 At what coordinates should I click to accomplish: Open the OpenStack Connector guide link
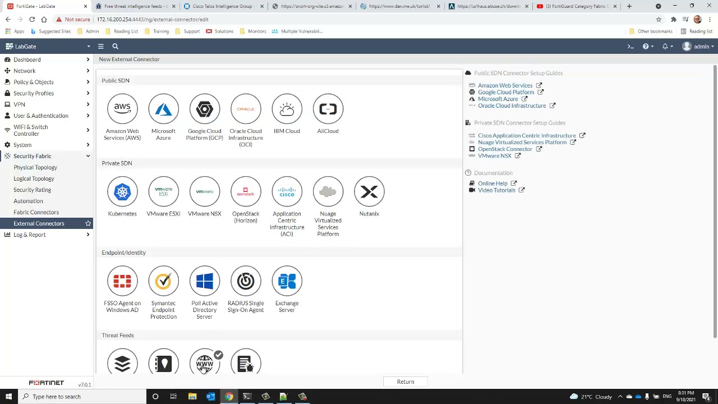pos(505,149)
